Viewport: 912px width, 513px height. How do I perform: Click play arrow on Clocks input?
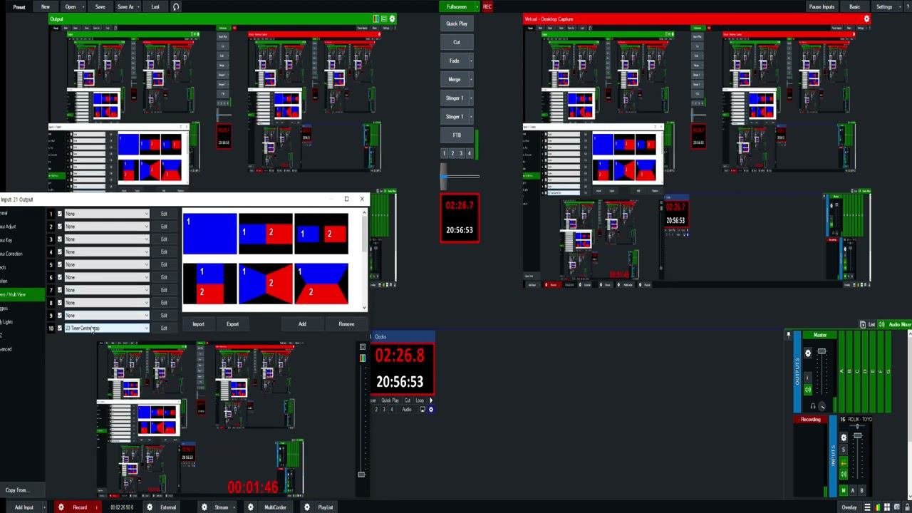431,400
